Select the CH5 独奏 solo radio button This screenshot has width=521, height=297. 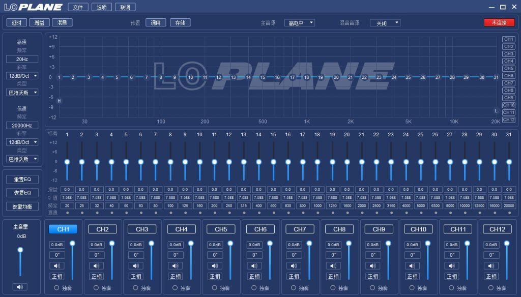[x=215, y=288]
